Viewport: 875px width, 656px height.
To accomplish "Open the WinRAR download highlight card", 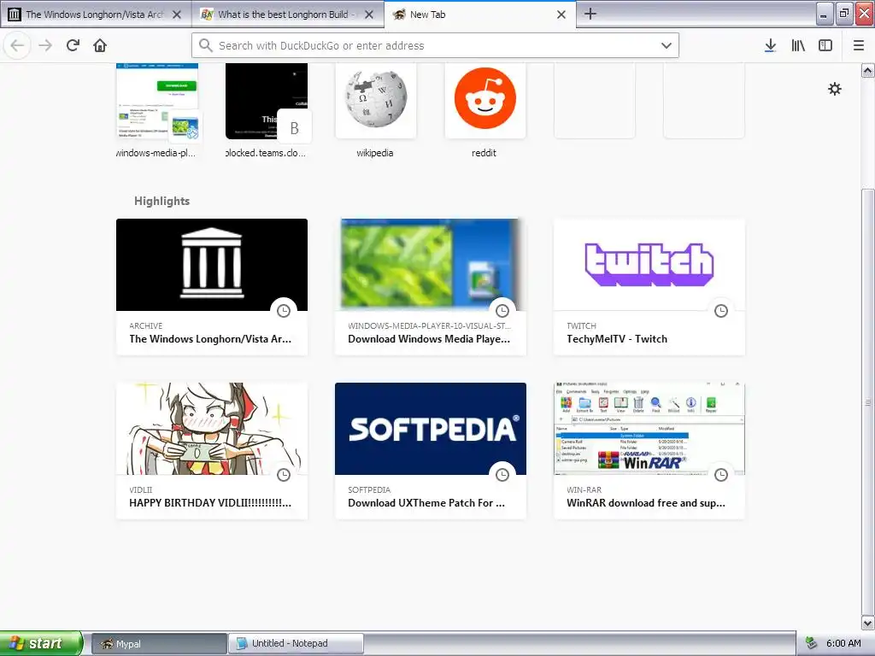I will point(649,451).
